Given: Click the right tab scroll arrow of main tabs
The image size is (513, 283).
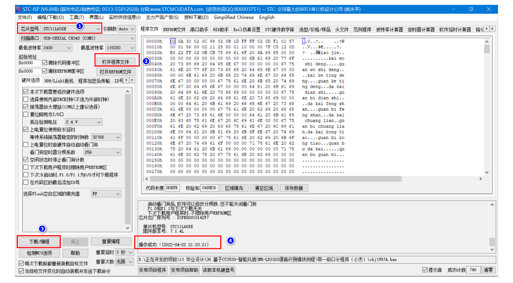Looking at the screenshot, I should (x=493, y=29).
